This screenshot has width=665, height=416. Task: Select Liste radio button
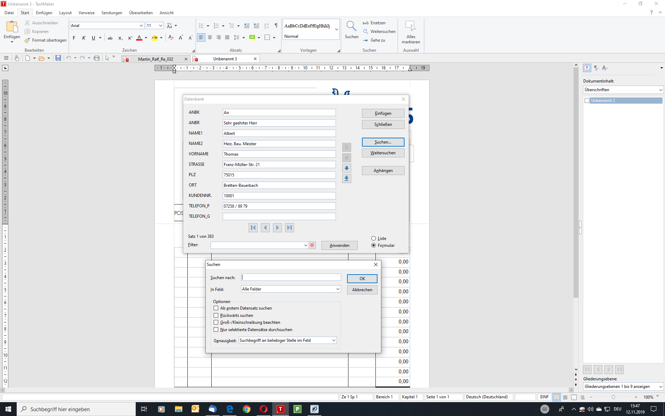[x=373, y=239]
